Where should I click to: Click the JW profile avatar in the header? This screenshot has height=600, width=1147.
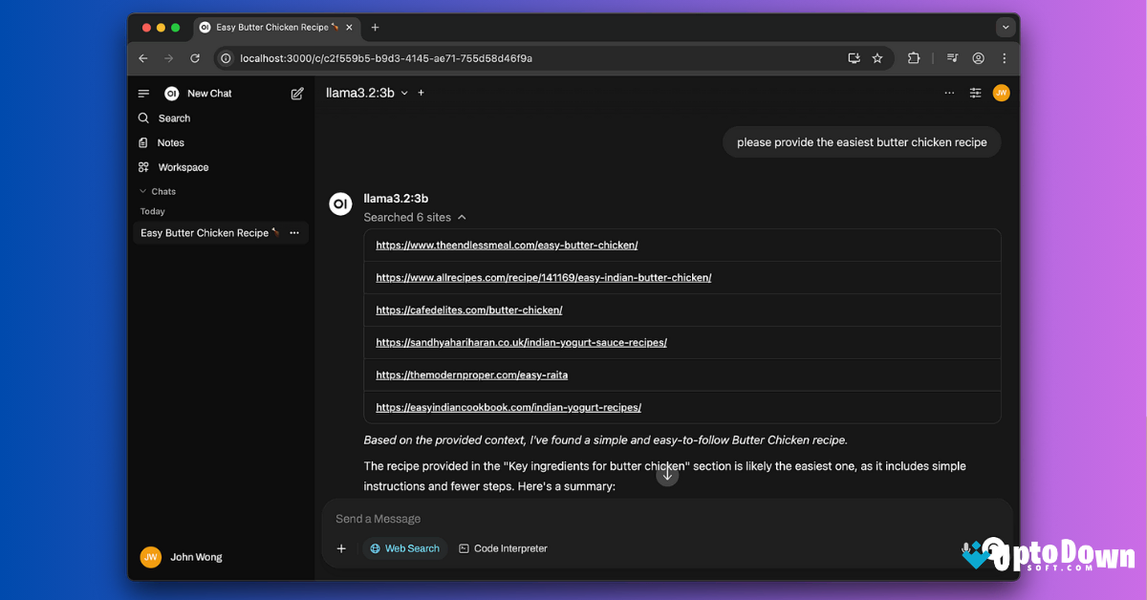(x=1001, y=93)
